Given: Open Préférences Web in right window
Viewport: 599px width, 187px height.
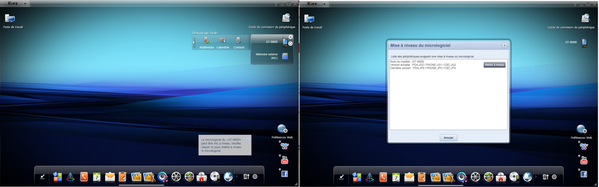Looking at the screenshot, I should (581, 132).
